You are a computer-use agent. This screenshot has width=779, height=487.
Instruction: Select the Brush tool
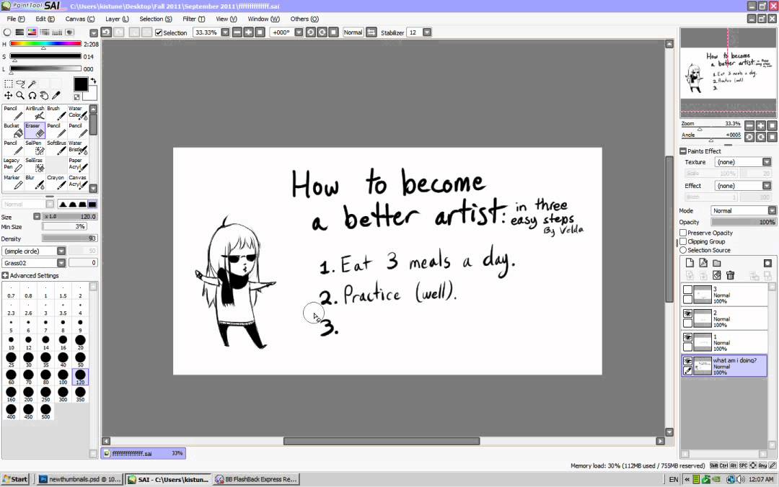(x=57, y=113)
